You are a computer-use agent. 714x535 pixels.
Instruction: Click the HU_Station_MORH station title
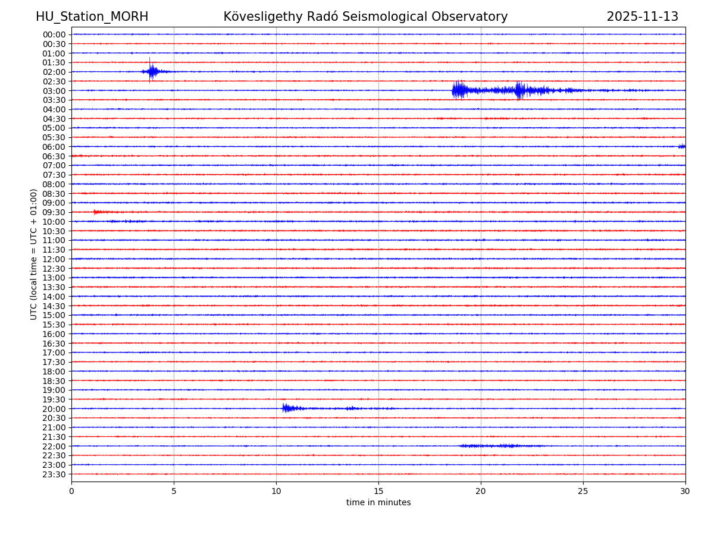point(92,17)
